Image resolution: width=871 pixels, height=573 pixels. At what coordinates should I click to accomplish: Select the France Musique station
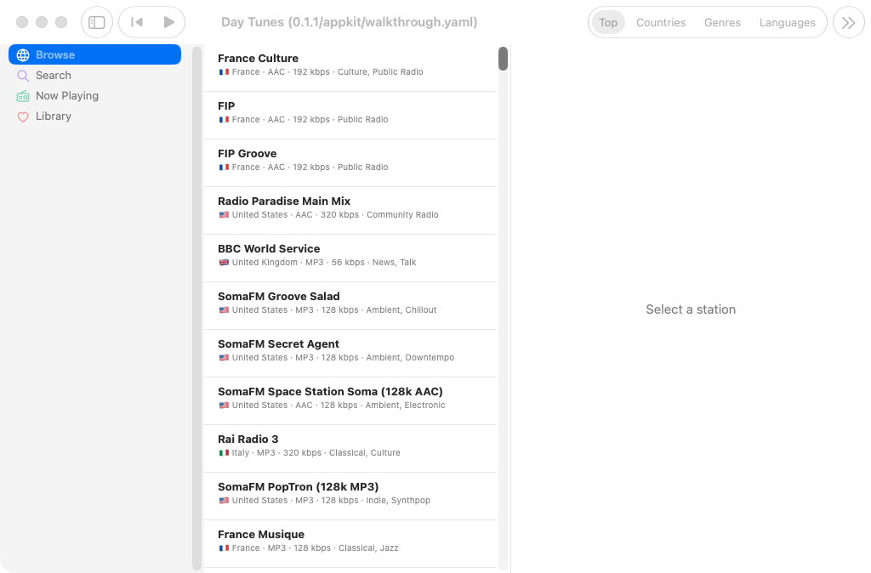tap(350, 543)
